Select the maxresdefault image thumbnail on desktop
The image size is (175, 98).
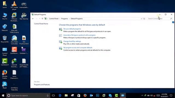click(24, 5)
